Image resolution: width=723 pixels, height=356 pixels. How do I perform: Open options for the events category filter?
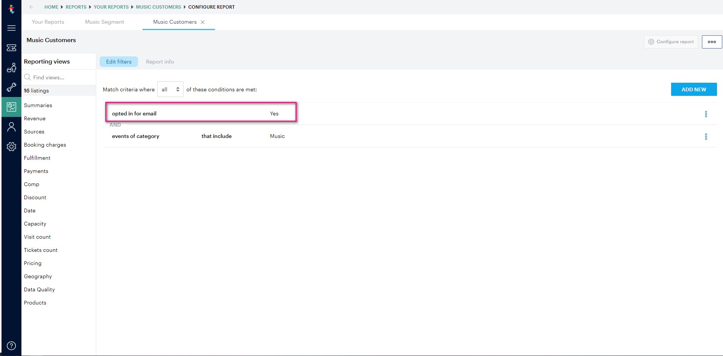pyautogui.click(x=706, y=136)
